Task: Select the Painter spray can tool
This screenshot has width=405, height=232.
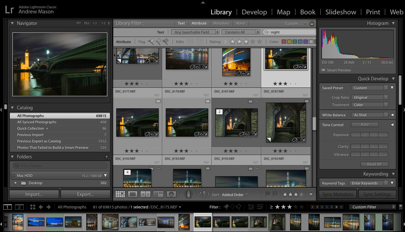Action: 189,194
